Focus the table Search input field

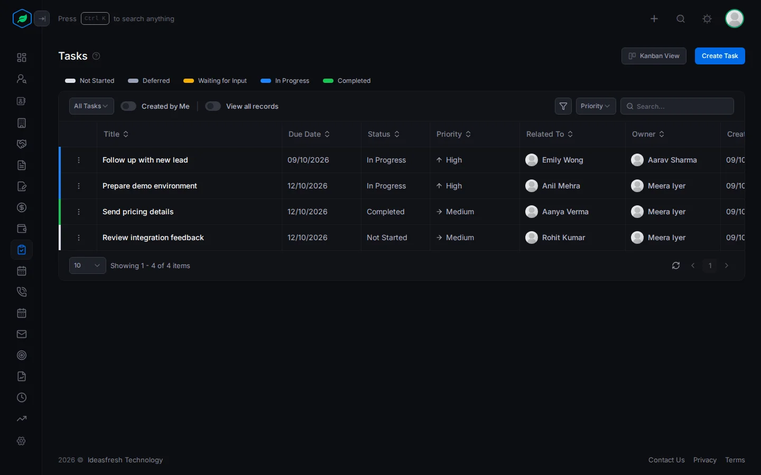point(677,106)
